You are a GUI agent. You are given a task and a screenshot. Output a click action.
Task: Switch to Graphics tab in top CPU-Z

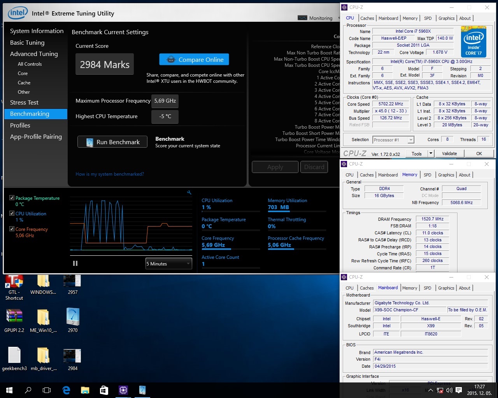(446, 18)
